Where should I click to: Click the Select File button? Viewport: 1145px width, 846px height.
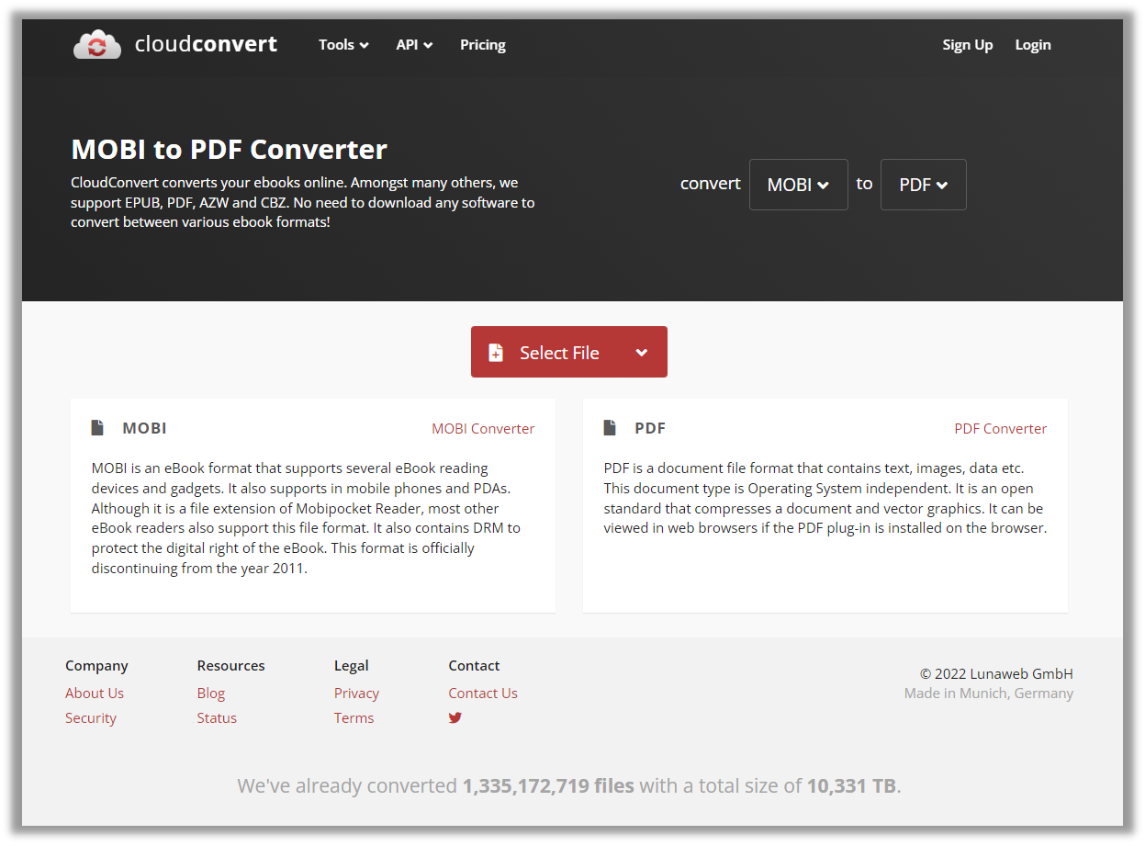(x=569, y=352)
